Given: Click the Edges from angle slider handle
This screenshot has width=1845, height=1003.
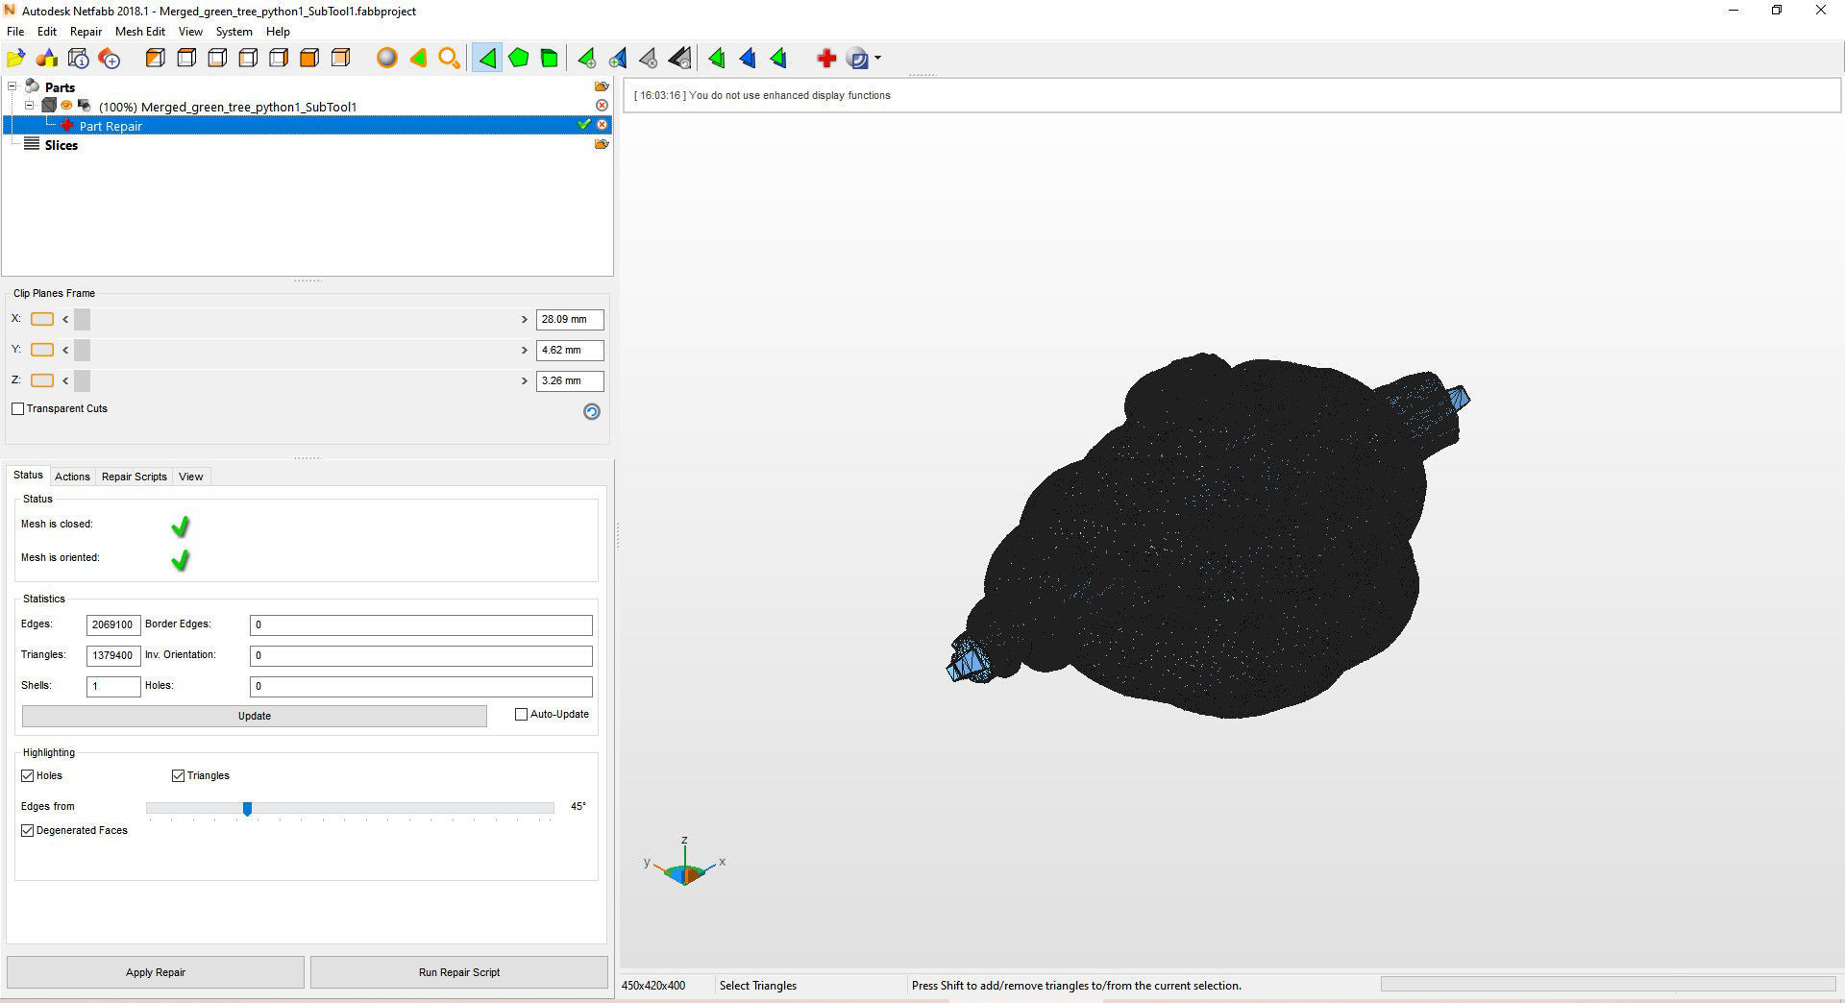Looking at the screenshot, I should click(x=247, y=809).
